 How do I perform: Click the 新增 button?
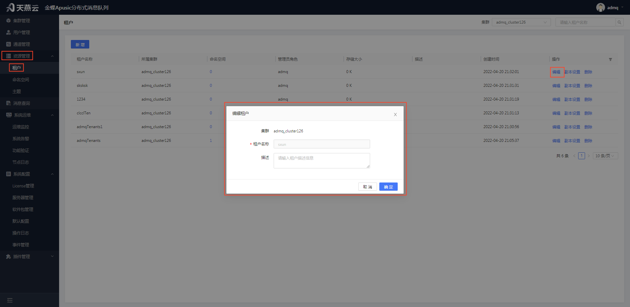[80, 45]
